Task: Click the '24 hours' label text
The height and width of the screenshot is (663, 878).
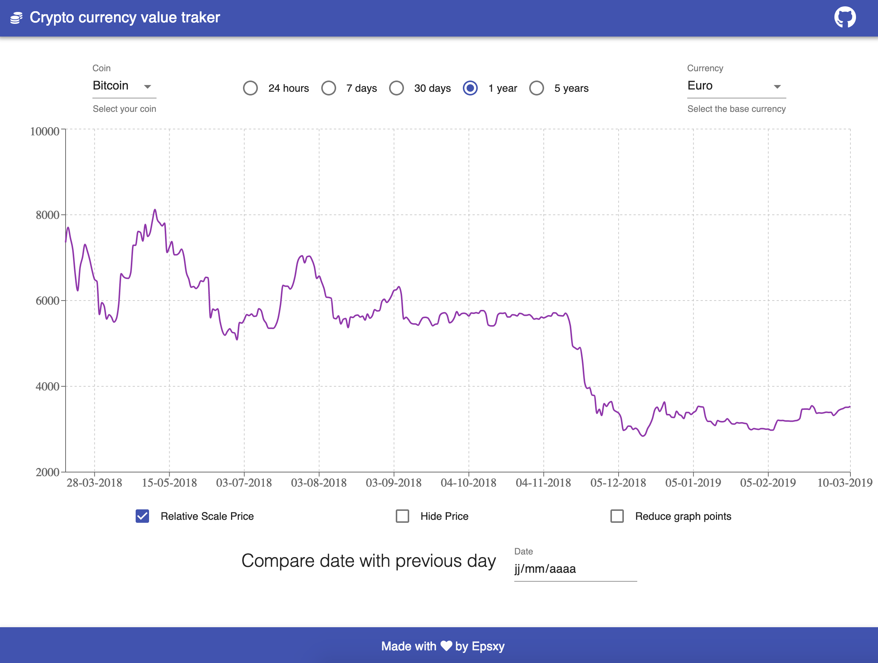Action: tap(288, 88)
